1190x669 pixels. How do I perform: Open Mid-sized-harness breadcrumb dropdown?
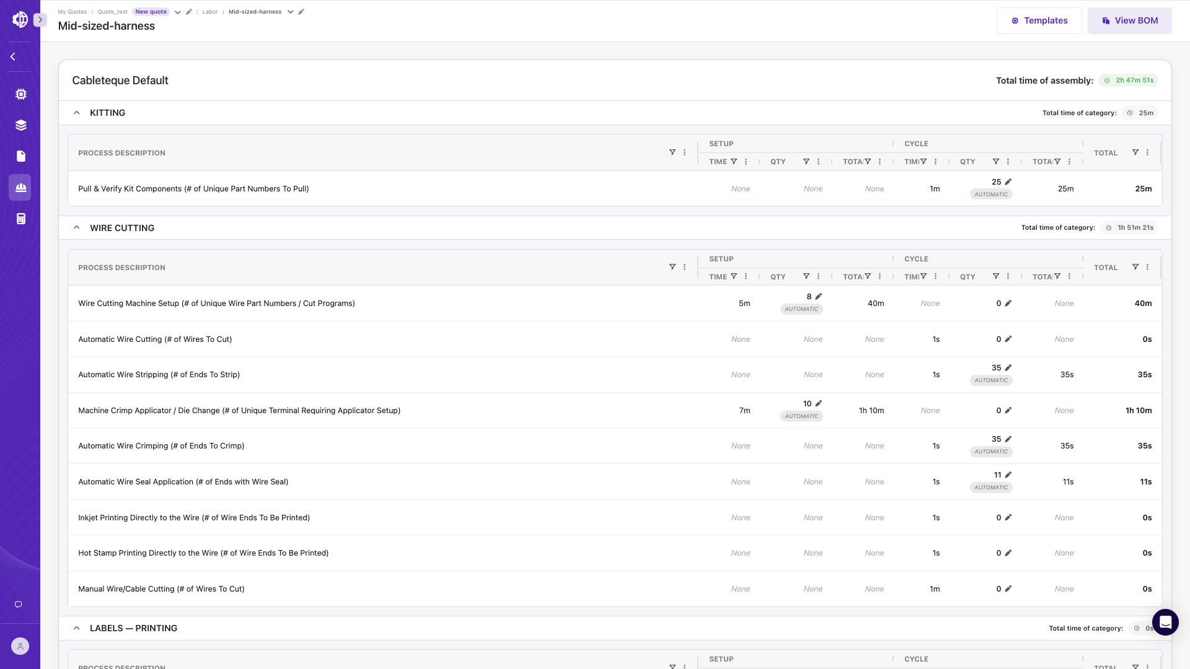pyautogui.click(x=290, y=12)
